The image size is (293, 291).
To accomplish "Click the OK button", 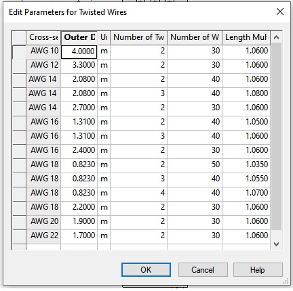I will pos(146,269).
